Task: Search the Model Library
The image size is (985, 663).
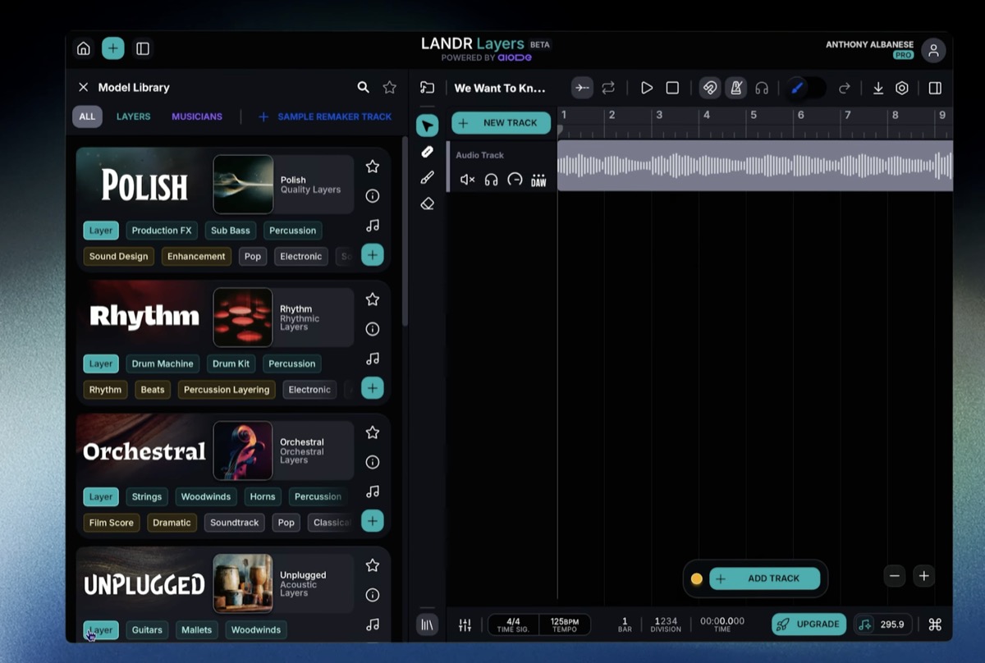Action: tap(363, 87)
